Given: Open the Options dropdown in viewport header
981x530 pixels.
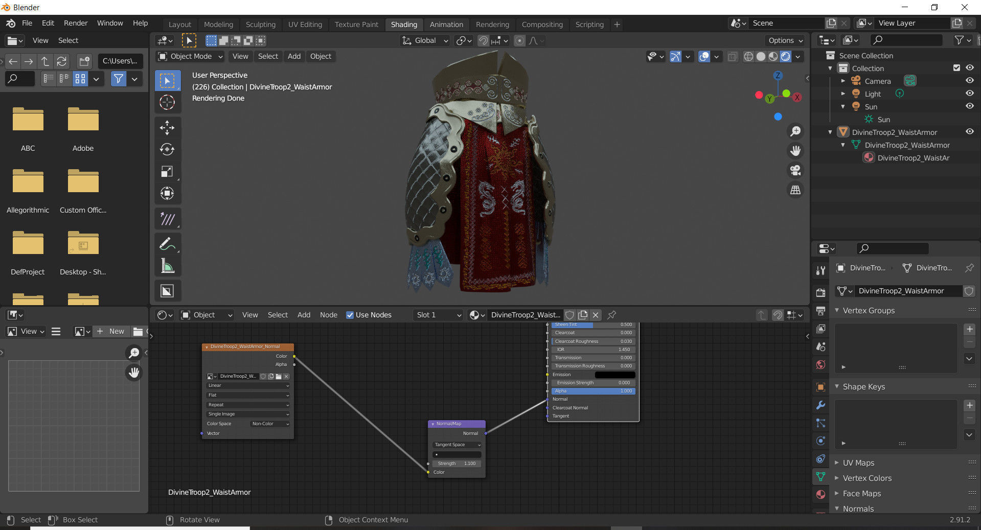Looking at the screenshot, I should pyautogui.click(x=785, y=40).
